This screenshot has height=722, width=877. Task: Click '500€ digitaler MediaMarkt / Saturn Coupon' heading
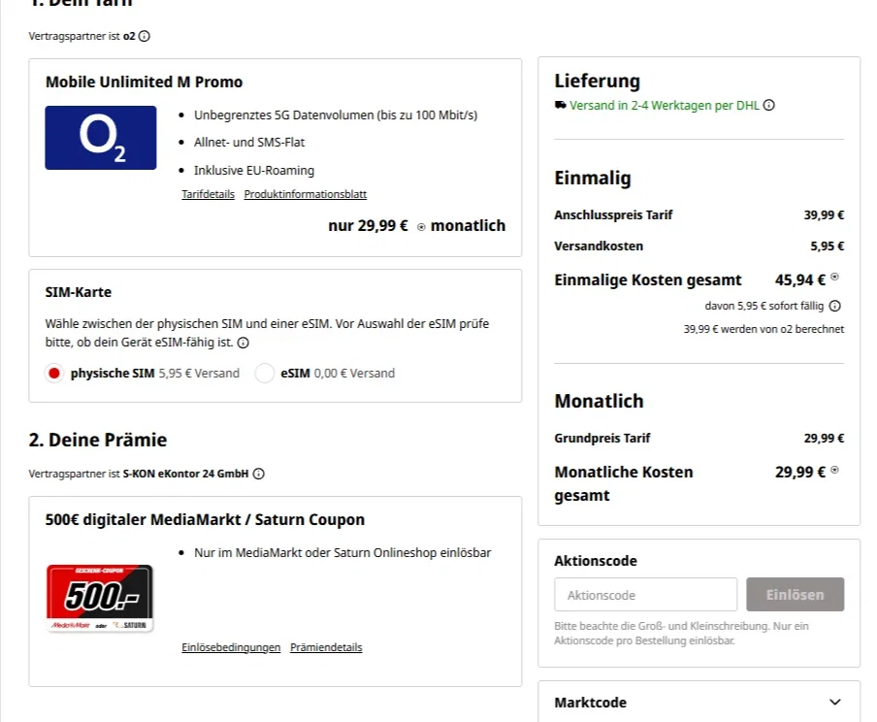205,520
